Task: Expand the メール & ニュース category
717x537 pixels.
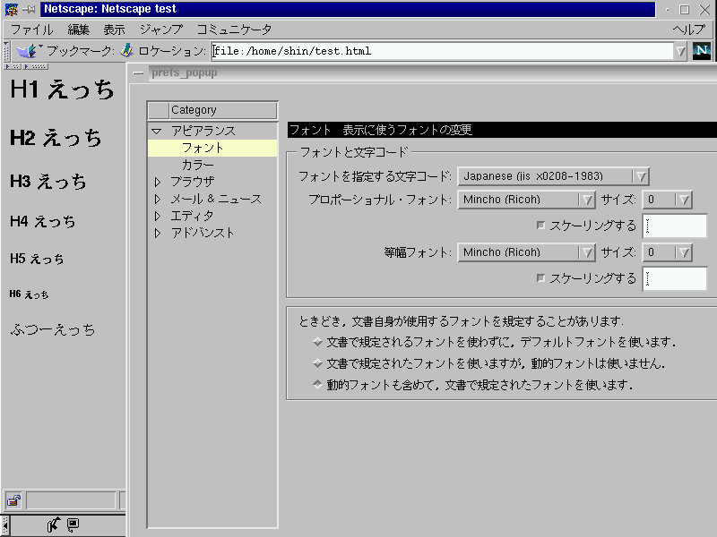Action: click(158, 199)
